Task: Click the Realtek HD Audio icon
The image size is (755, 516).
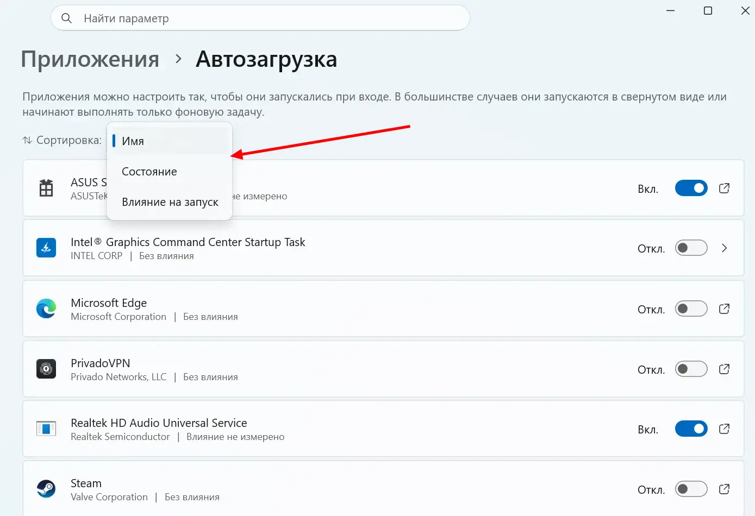Action: [x=46, y=429]
